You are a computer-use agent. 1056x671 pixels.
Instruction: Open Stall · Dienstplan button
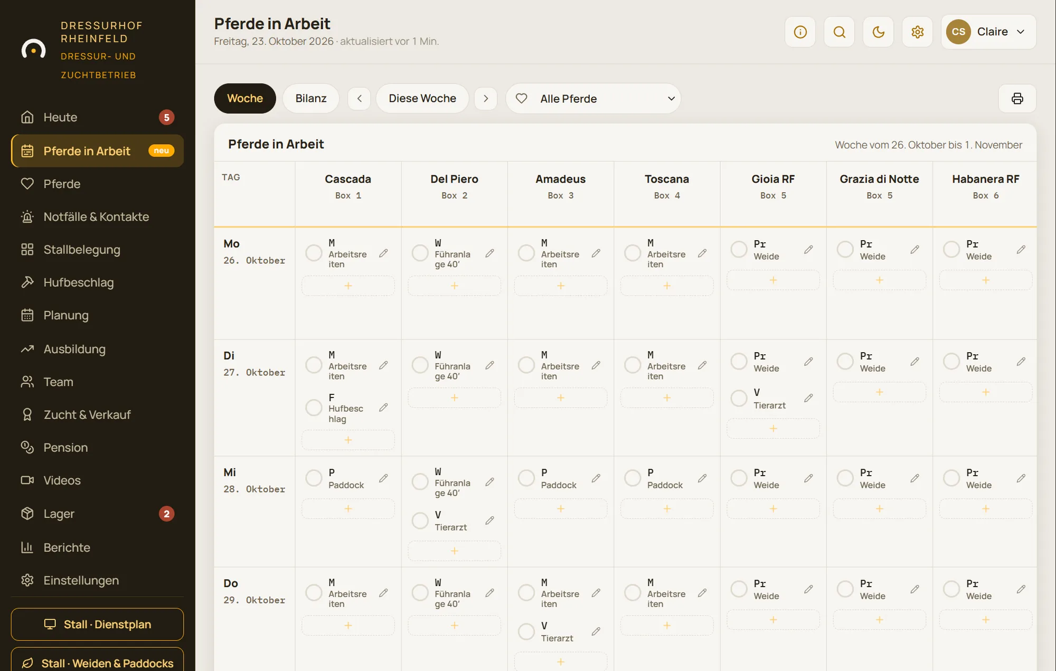[x=97, y=625]
